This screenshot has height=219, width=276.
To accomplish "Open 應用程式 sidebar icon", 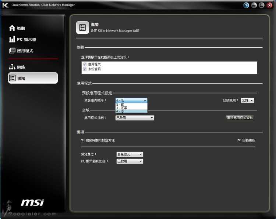I will click(12, 51).
